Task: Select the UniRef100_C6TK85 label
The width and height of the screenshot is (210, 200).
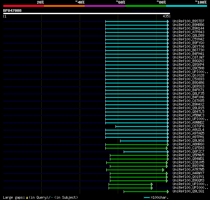Action: tap(188, 101)
